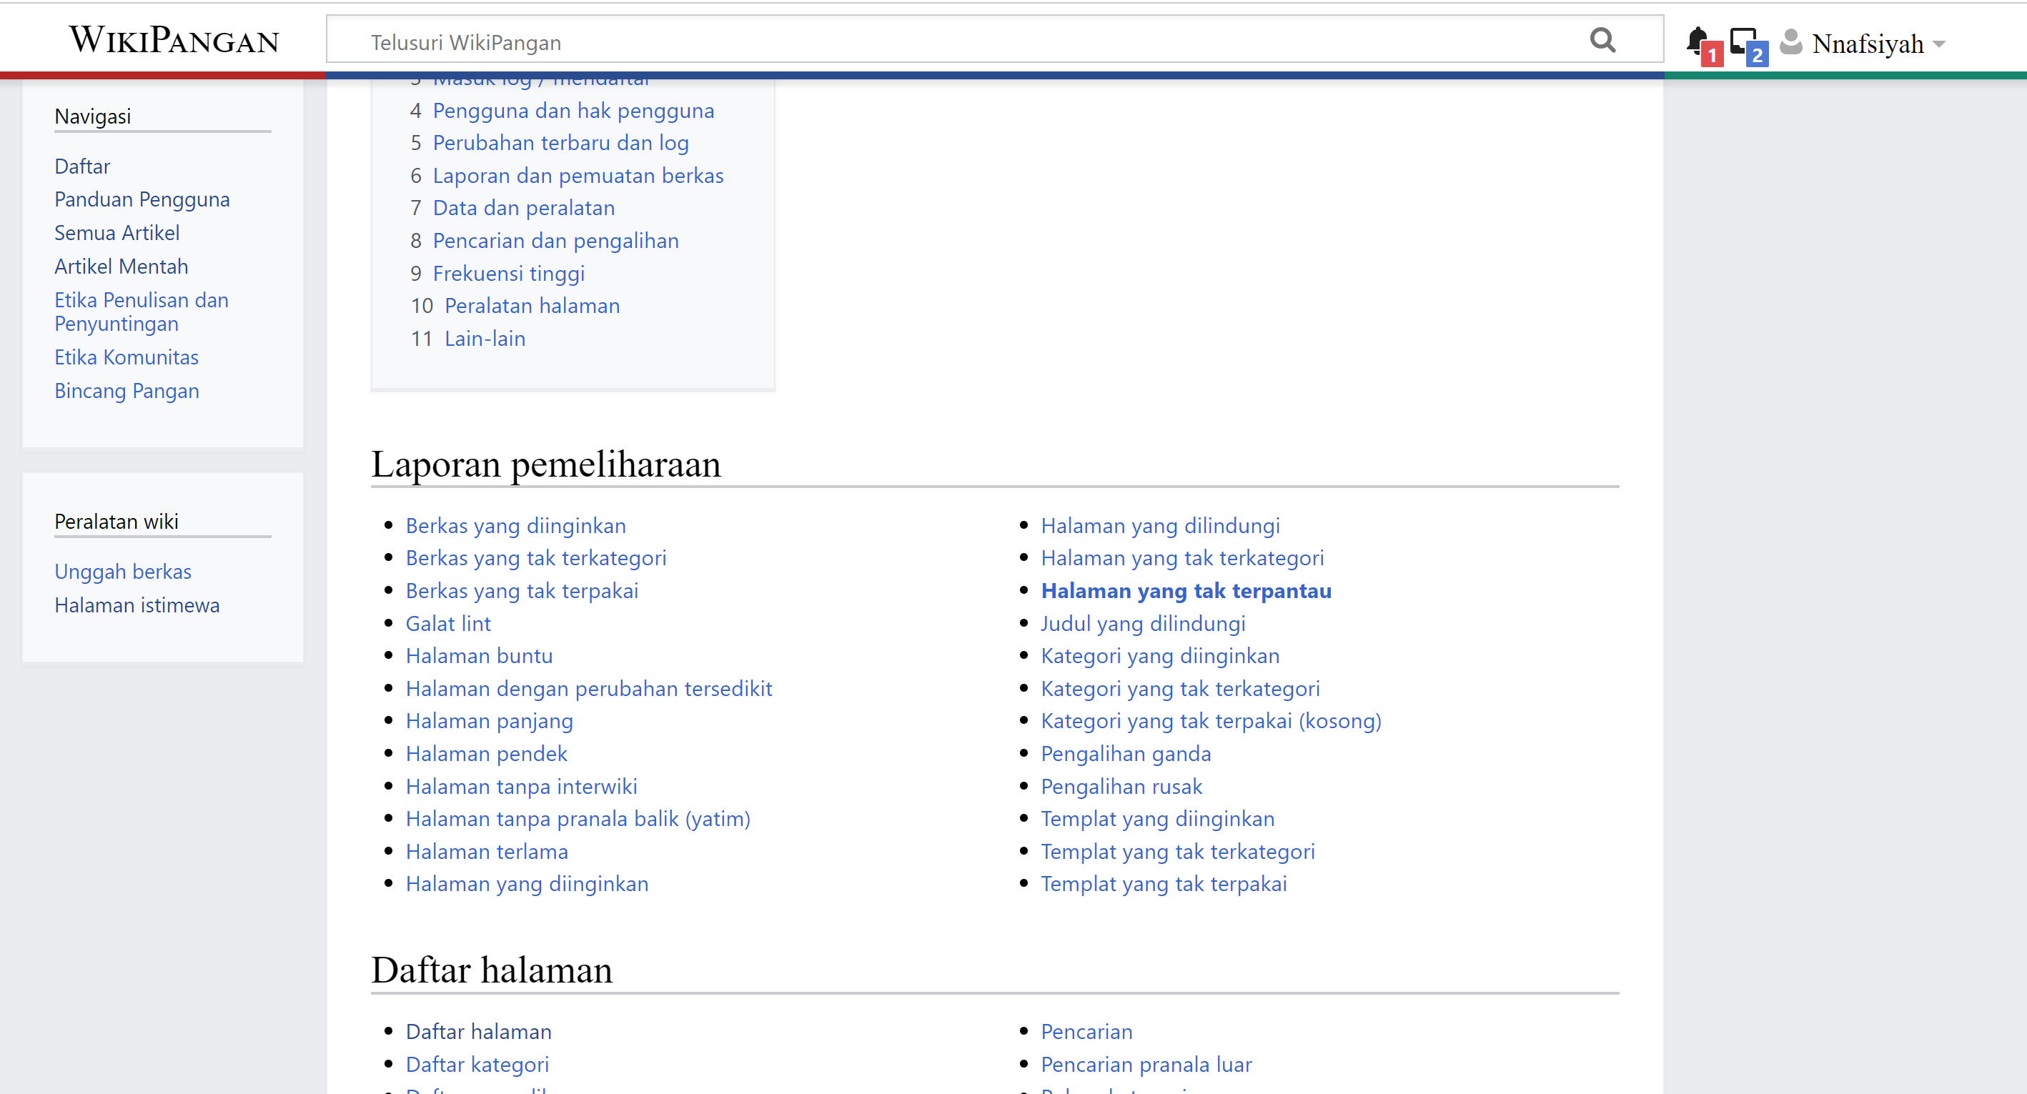Expand the Nnafsiyah user menu arrow
2027x1094 pixels.
[x=1940, y=44]
